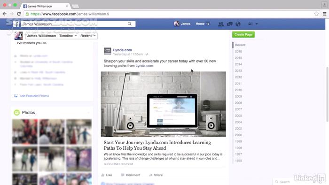
Task: Open the Start Your Journey article headline
Action: [157, 145]
